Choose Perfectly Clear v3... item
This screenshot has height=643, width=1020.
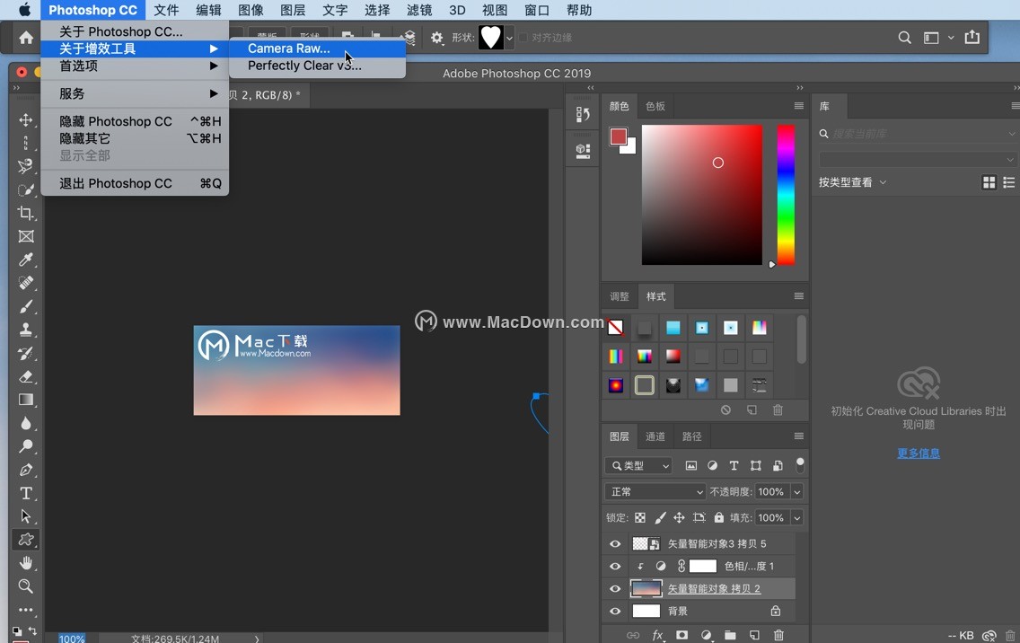318,65
